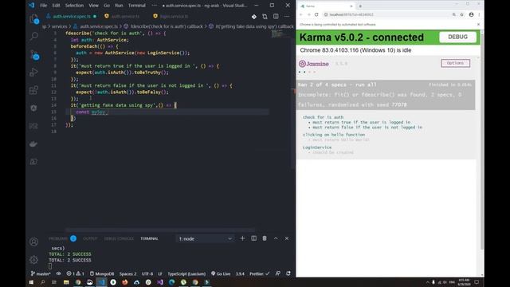Image resolution: width=510 pixels, height=287 pixels.
Task: Click MongoDB item in status bar
Action: [x=102, y=273]
